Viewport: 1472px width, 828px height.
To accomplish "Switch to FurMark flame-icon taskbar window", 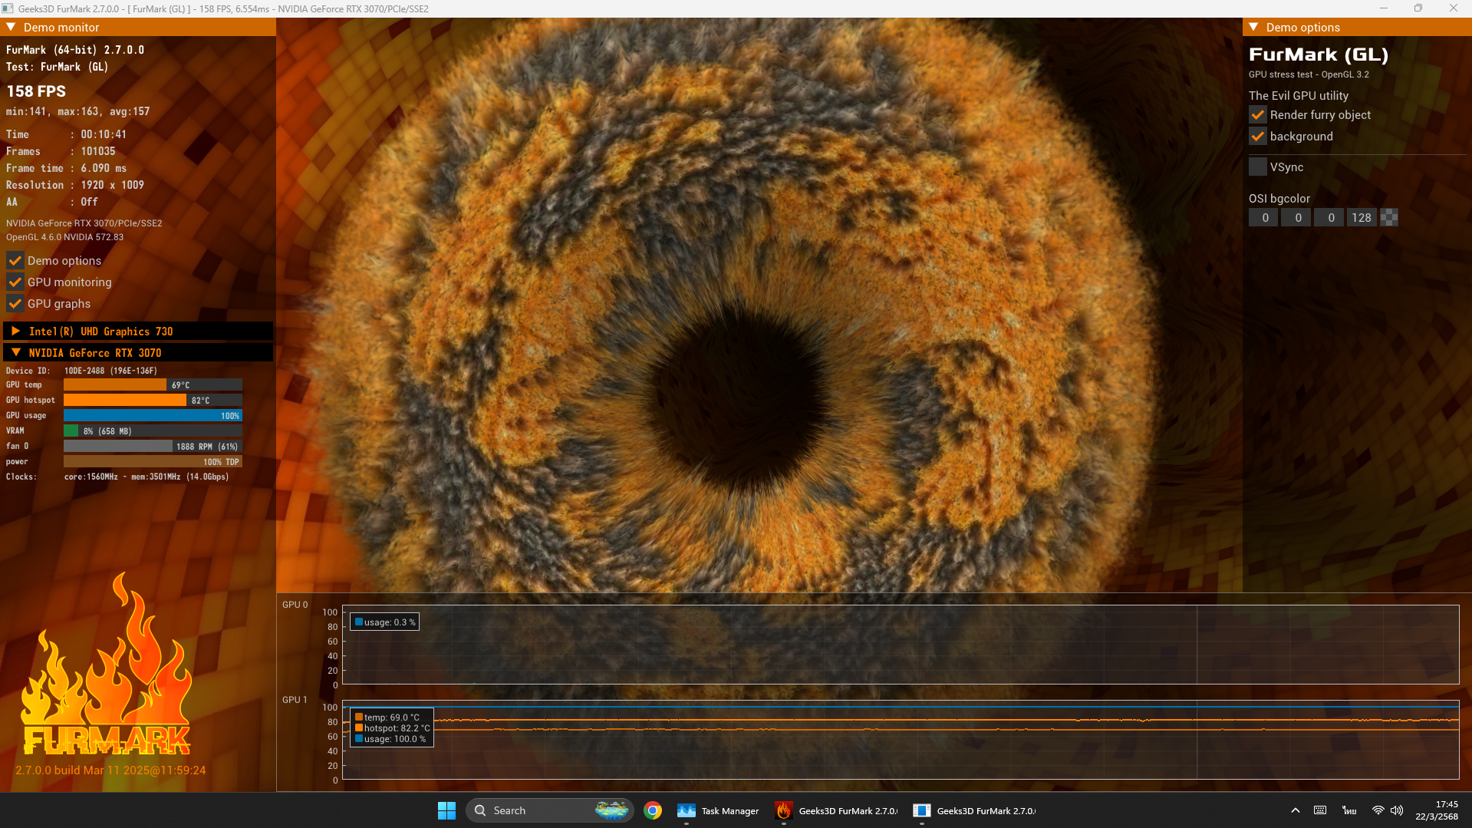I will point(836,810).
